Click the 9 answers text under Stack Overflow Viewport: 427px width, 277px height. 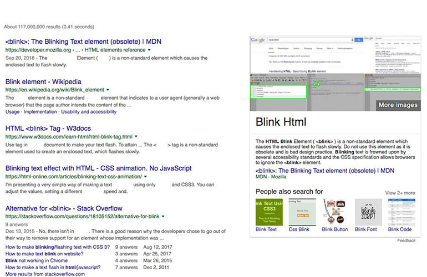point(17,224)
